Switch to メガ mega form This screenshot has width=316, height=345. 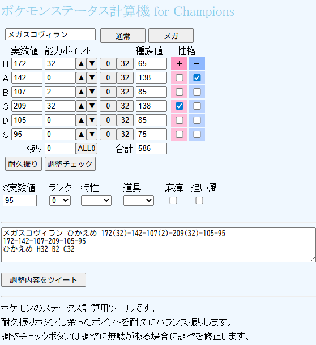171,36
